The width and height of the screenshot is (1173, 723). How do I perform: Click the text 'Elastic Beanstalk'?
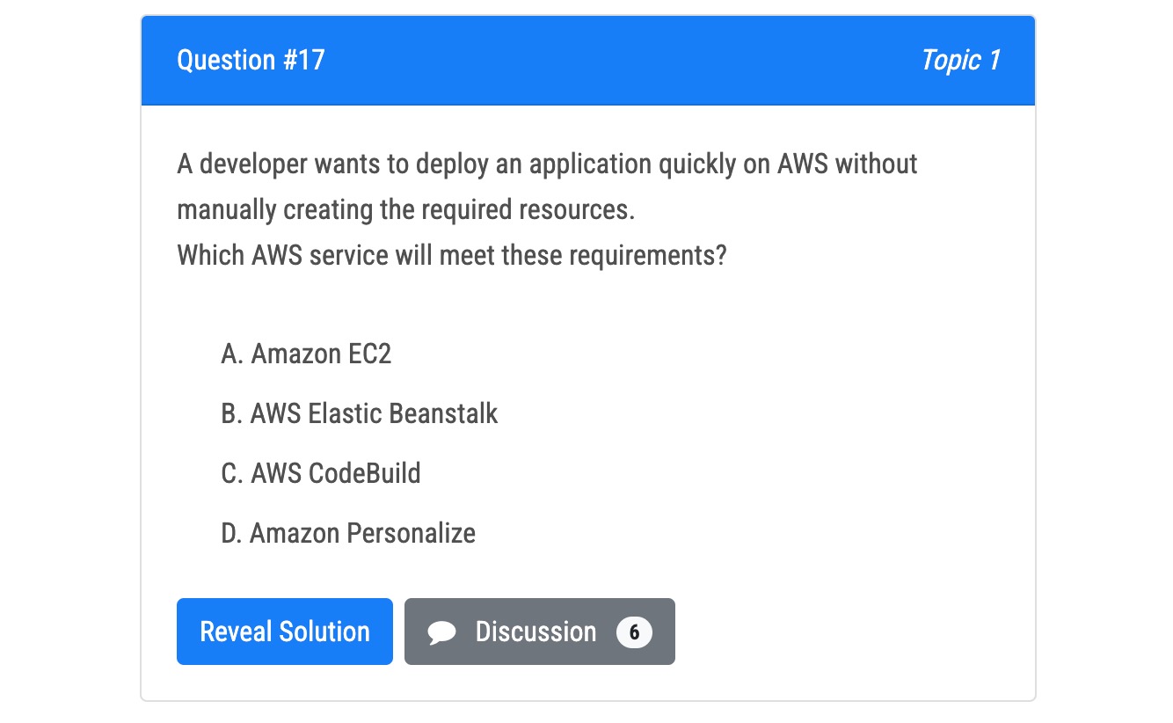click(403, 413)
